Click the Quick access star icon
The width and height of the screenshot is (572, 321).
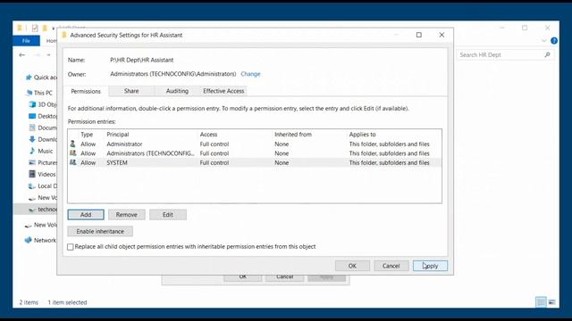point(29,78)
